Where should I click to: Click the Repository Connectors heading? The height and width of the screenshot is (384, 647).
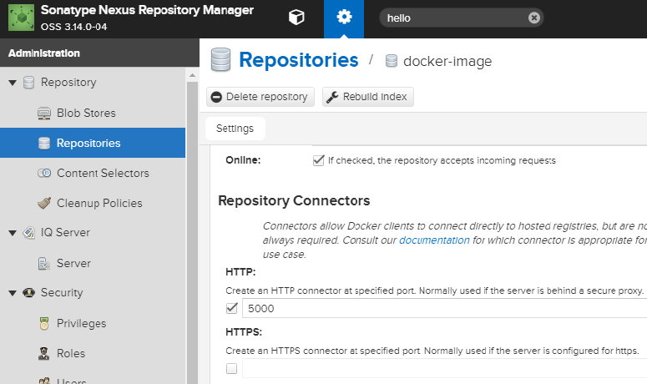(x=294, y=200)
